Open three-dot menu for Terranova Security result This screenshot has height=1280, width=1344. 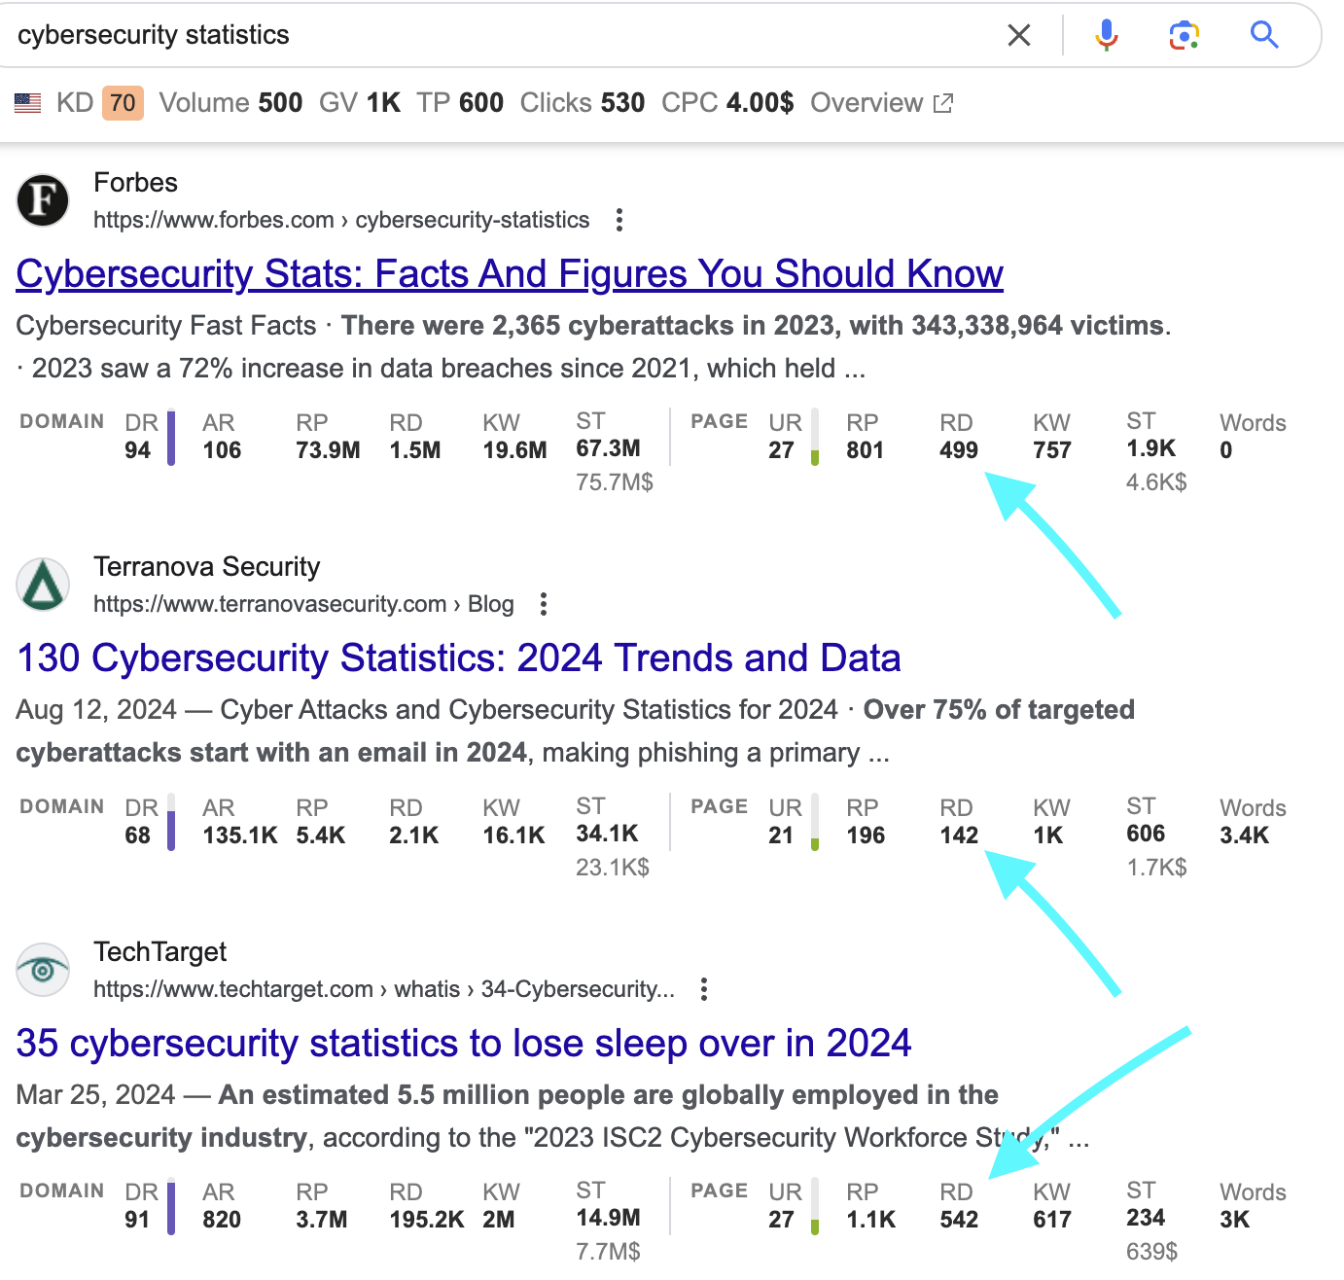544,604
